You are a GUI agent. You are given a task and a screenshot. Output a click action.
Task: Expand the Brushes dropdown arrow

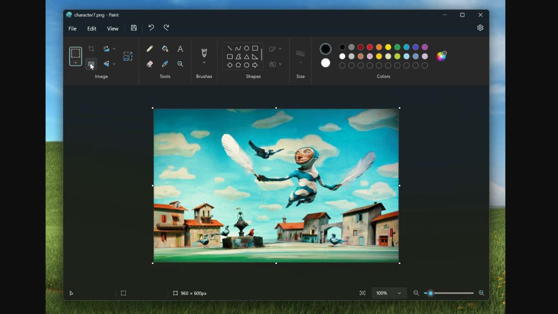pyautogui.click(x=204, y=63)
